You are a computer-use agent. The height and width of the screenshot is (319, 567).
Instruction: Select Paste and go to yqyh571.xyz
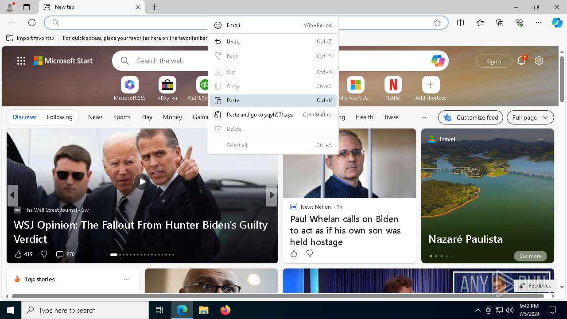pyautogui.click(x=273, y=115)
